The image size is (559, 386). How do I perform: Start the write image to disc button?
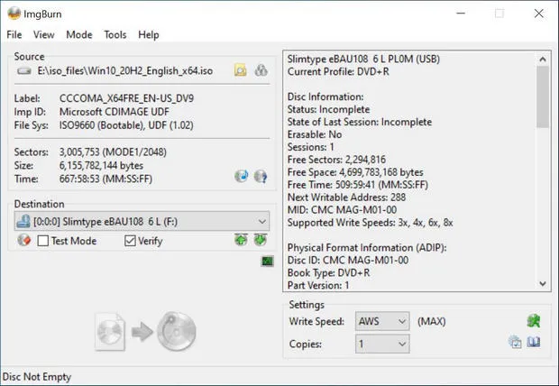coord(146,332)
